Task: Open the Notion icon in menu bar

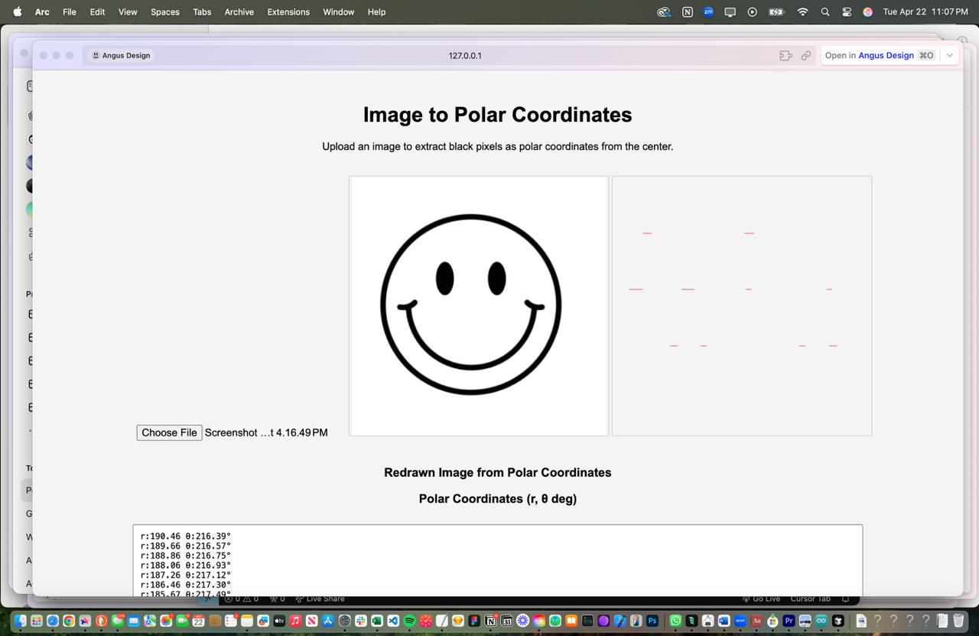Action: coord(687,11)
